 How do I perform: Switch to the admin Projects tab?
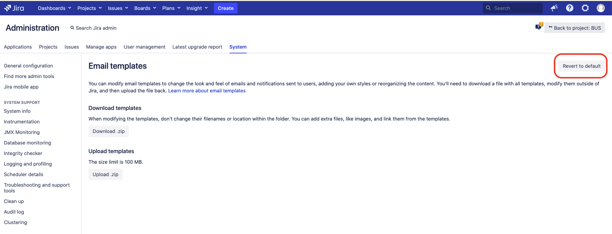point(48,47)
